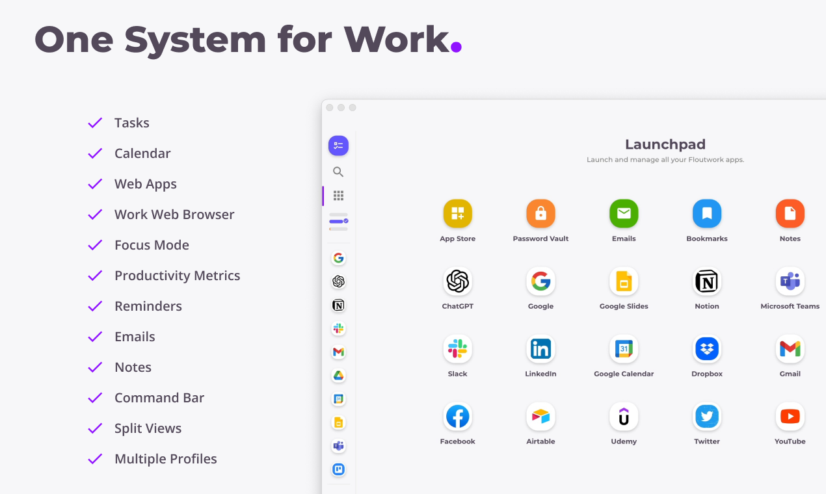Click the 'Work Web Browser' list item
The image size is (826, 494).
pos(174,214)
